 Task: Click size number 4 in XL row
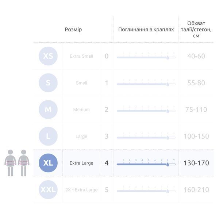pos(107,163)
